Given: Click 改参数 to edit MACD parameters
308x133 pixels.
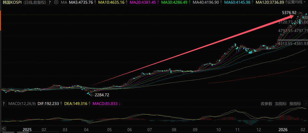Looking at the screenshot, I should (x=266, y=104).
